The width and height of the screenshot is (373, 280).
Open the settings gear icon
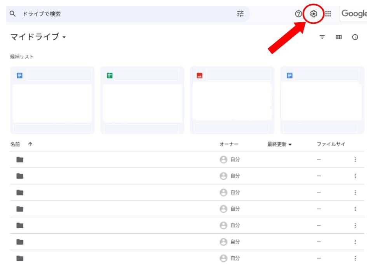313,14
